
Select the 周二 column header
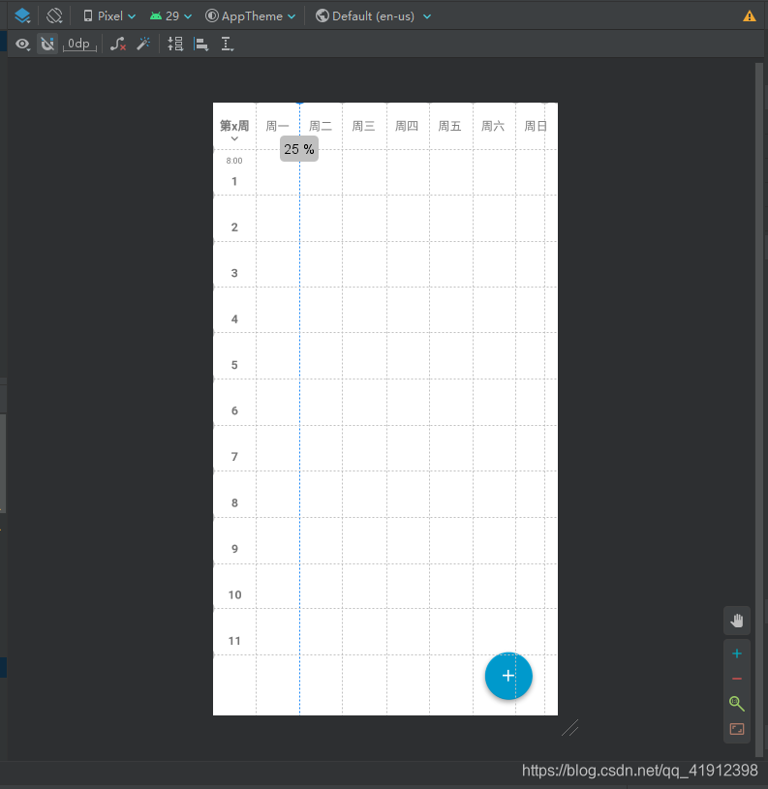321,126
